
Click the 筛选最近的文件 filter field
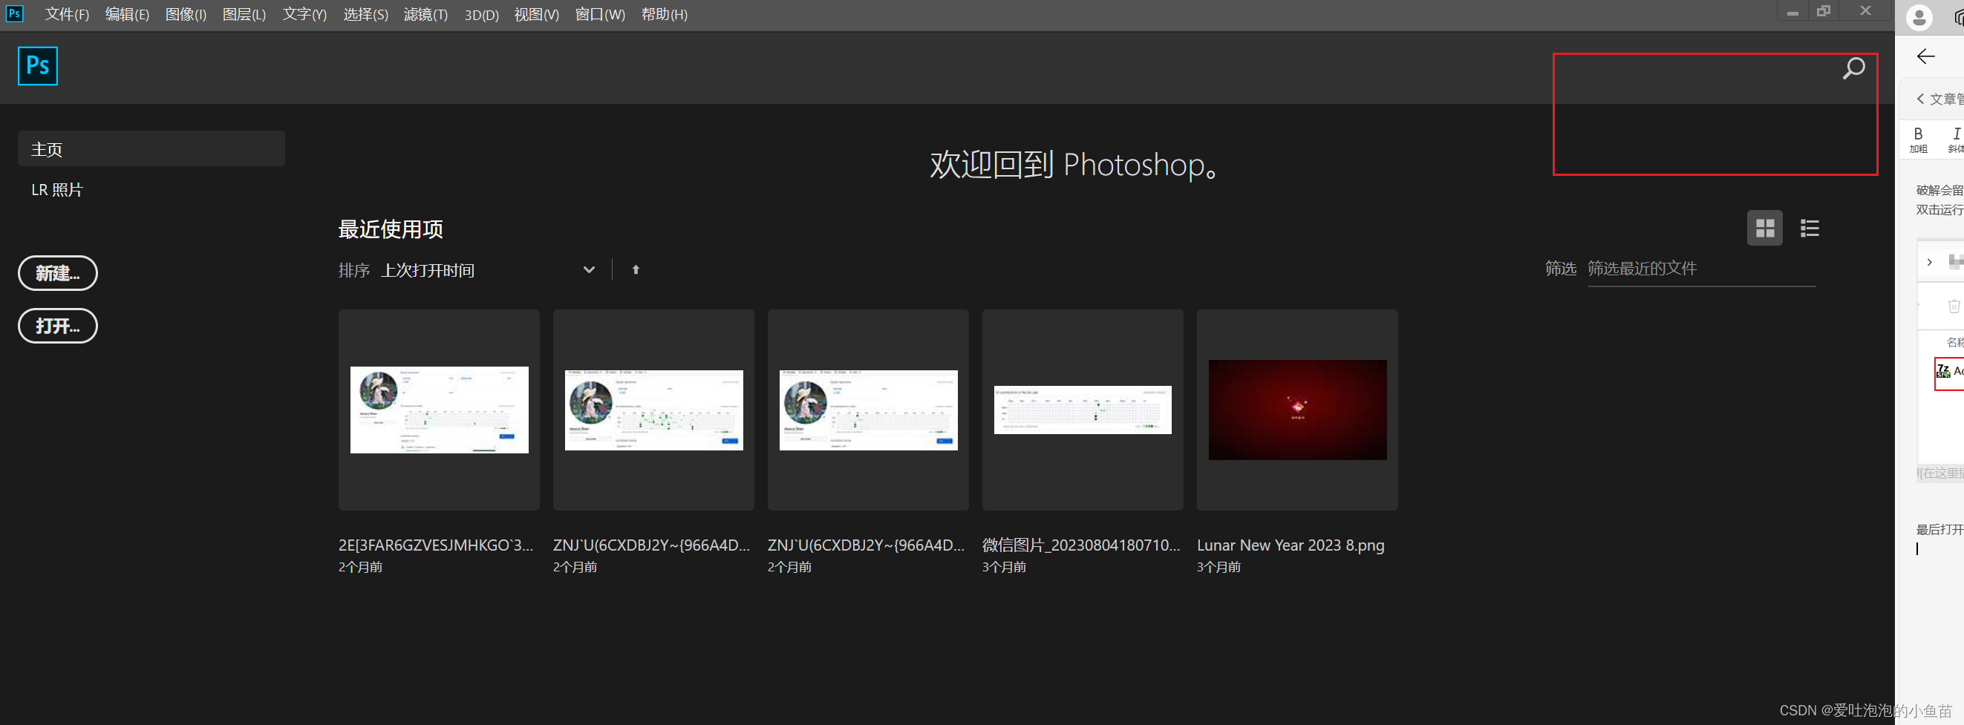pyautogui.click(x=1701, y=269)
